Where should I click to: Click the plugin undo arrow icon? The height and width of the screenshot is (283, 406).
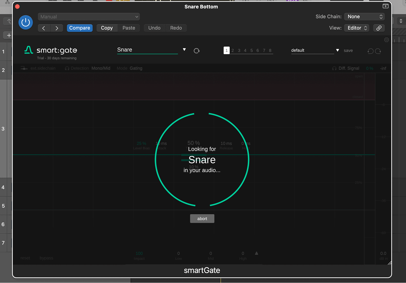pos(370,51)
